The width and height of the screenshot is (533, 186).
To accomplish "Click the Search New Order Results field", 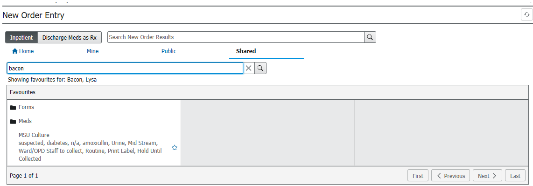I will click(236, 37).
